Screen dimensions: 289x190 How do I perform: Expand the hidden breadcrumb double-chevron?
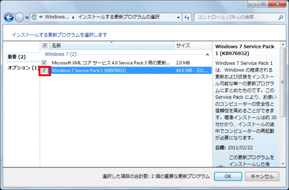point(41,17)
